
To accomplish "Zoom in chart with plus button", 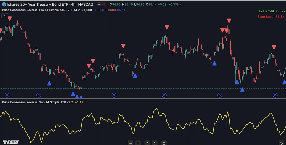I will [138, 143].
